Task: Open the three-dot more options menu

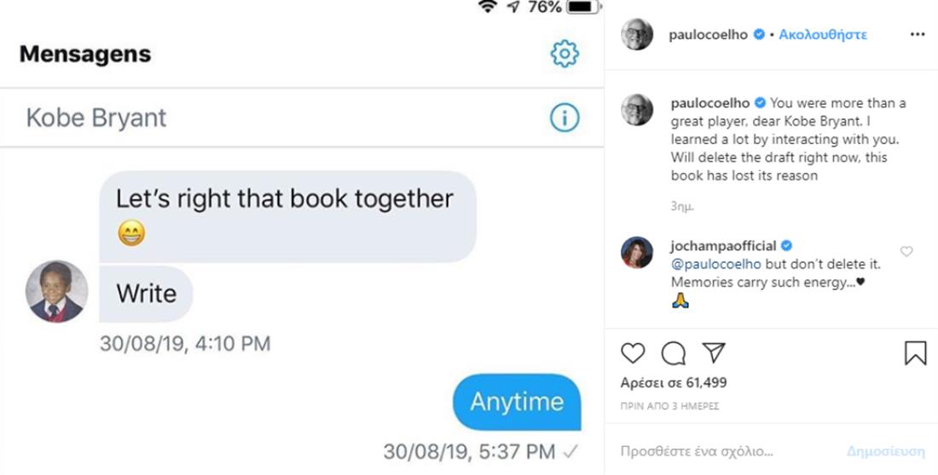Action: (x=917, y=35)
